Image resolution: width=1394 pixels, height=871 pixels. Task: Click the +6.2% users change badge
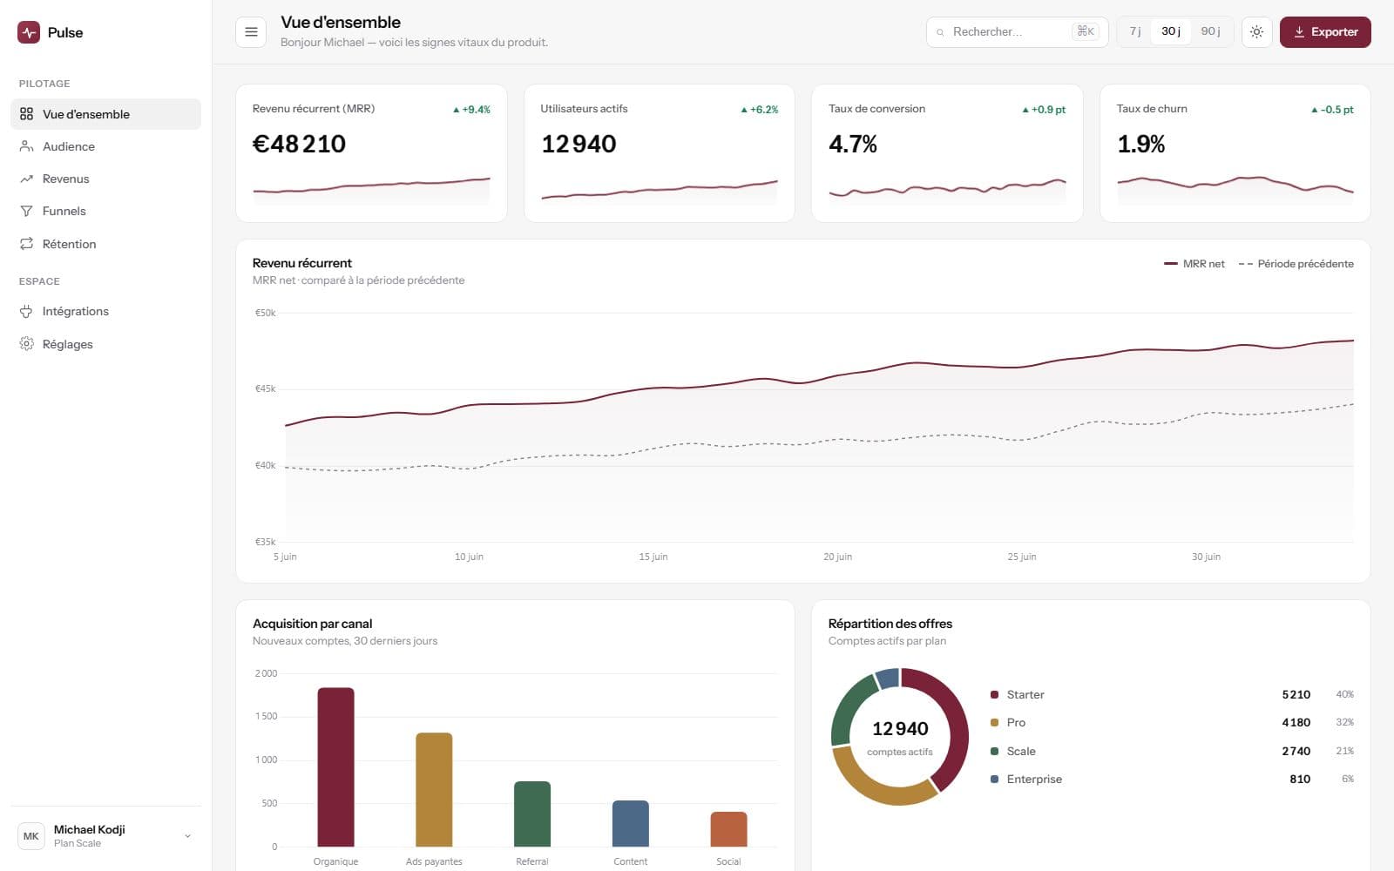click(x=759, y=110)
